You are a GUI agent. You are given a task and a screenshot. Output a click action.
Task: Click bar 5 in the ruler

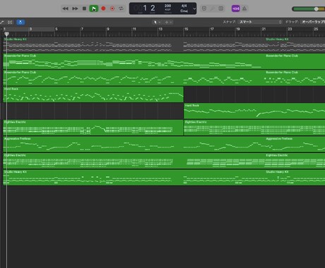(x=57, y=29)
